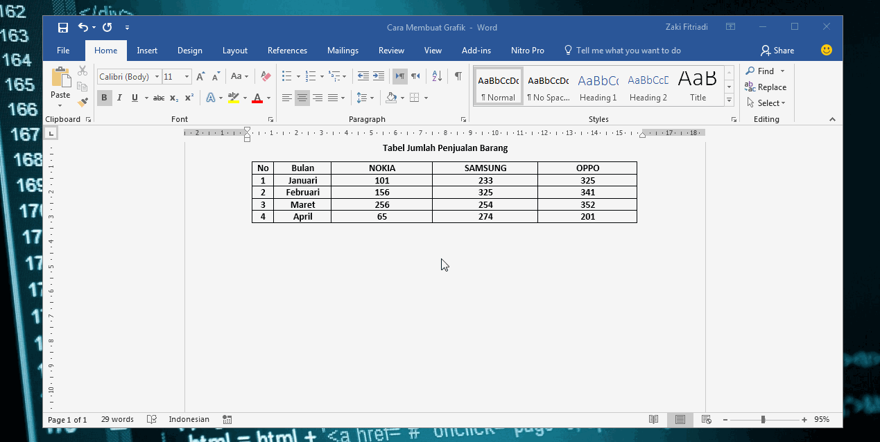Open the File tab
This screenshot has width=880, height=442.
(x=63, y=51)
